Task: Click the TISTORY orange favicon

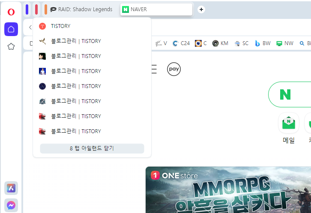Action: tap(42, 26)
